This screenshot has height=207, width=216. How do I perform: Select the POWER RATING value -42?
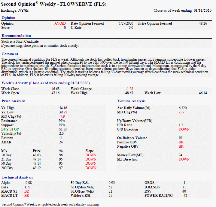(x=184, y=195)
